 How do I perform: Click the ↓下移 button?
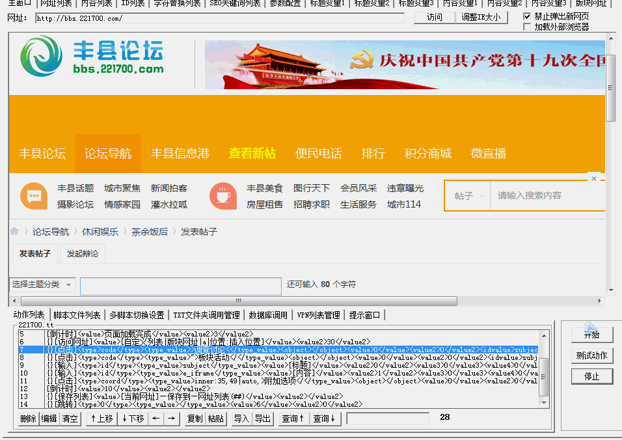(133, 419)
